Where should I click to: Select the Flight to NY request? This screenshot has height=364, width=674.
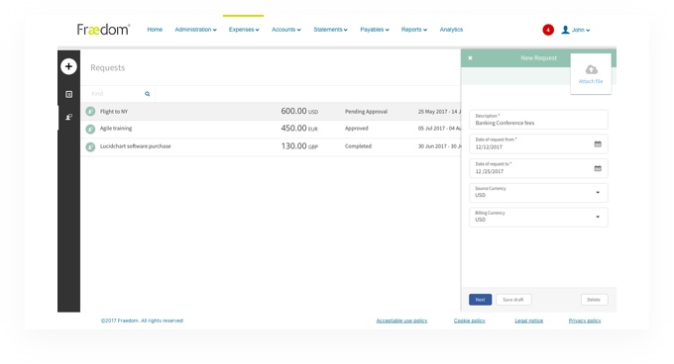coord(113,112)
